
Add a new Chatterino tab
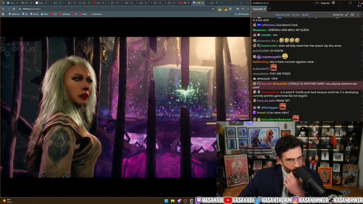click(270, 9)
